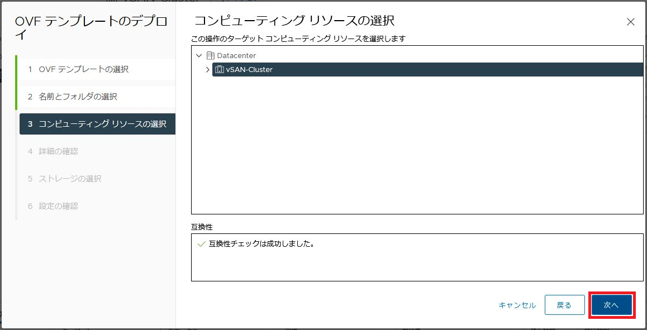Click the Datacenter building icon
This screenshot has height=330, width=647.
tap(210, 55)
